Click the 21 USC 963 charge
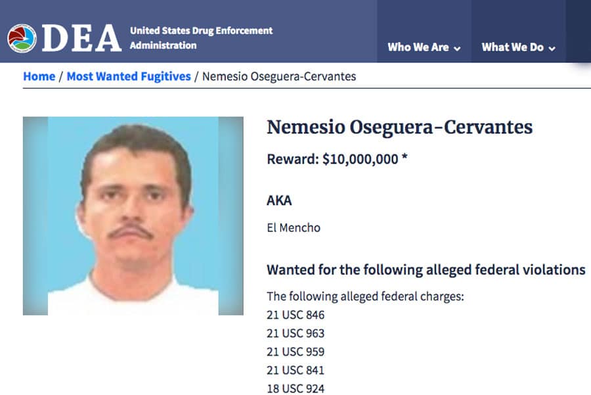The height and width of the screenshot is (395, 591). 295,333
